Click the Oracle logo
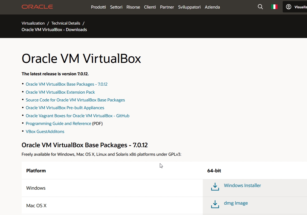307x215 pixels. [x=37, y=7]
